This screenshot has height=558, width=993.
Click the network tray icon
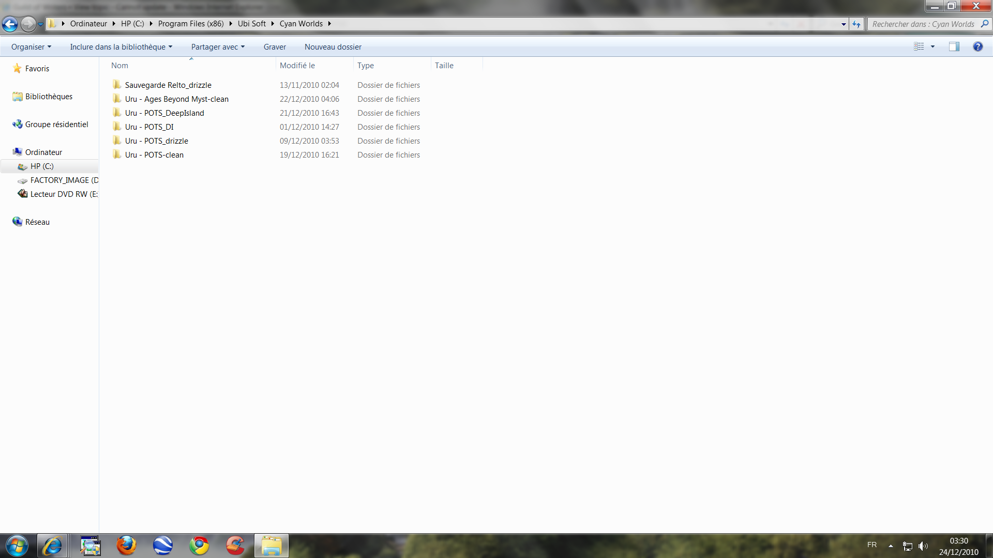tap(908, 546)
